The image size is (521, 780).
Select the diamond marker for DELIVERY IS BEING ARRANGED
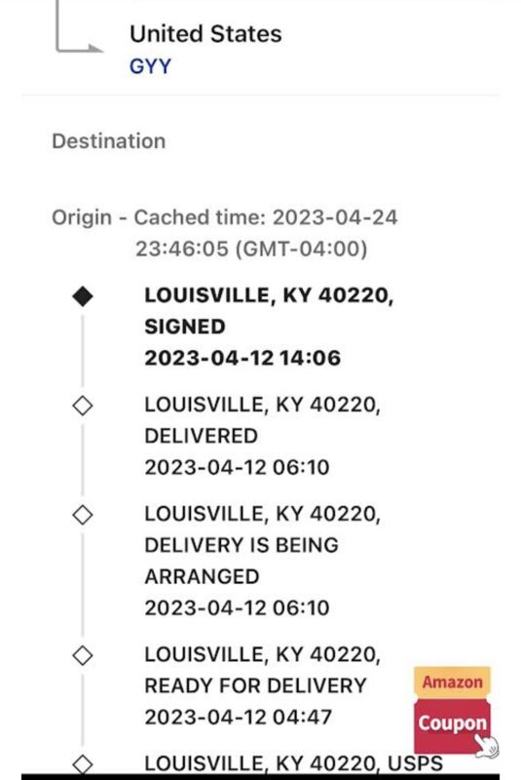(83, 515)
